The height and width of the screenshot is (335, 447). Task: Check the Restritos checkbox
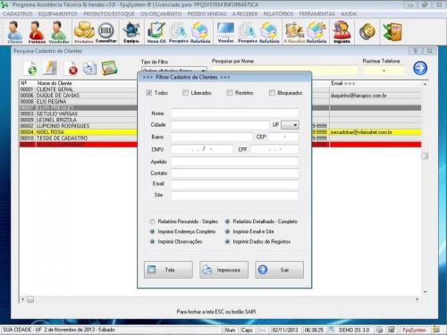[230, 93]
